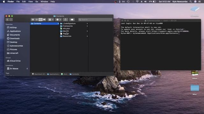Open the Edit menu
This screenshot has width=204, height=114.
pos(24,2)
